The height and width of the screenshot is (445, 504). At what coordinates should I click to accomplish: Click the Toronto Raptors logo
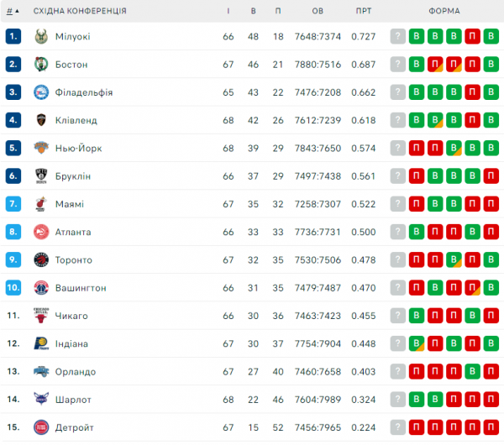[40, 260]
